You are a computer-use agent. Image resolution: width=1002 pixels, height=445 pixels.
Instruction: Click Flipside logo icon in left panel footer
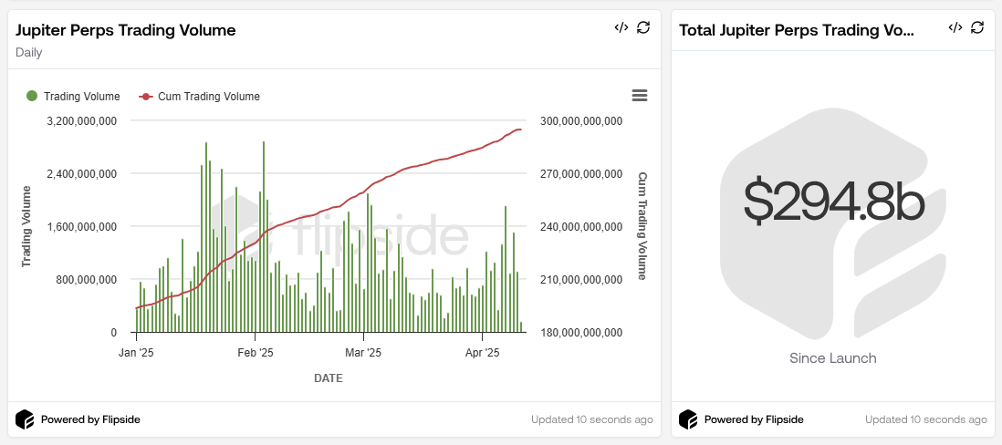tap(25, 419)
